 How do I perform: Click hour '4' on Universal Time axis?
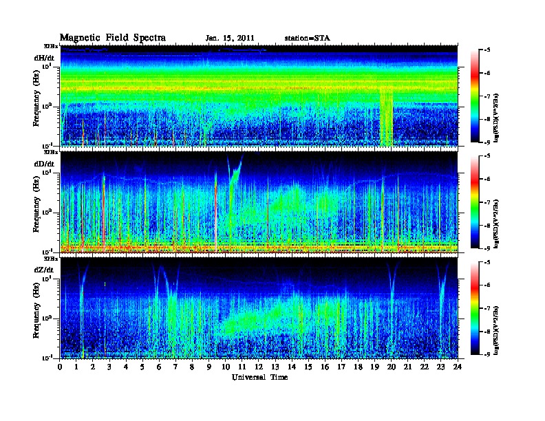click(126, 367)
